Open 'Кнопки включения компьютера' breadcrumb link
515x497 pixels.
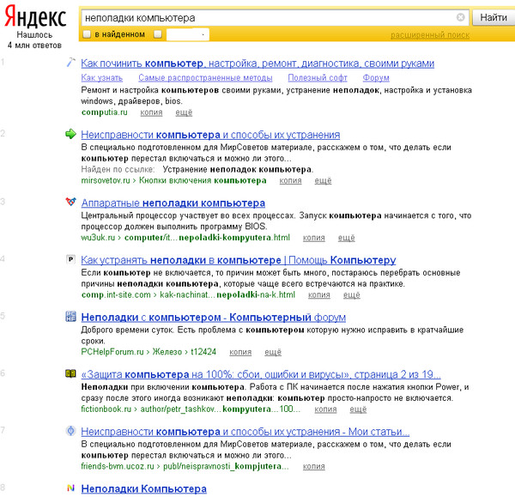(203, 180)
